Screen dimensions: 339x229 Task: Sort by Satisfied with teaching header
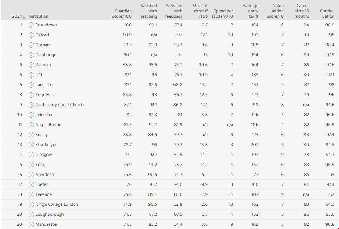148,11
